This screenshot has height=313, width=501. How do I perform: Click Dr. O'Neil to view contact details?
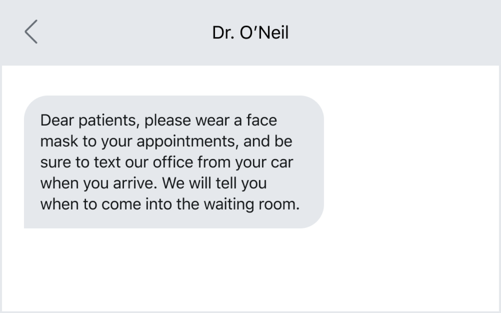pyautogui.click(x=250, y=32)
